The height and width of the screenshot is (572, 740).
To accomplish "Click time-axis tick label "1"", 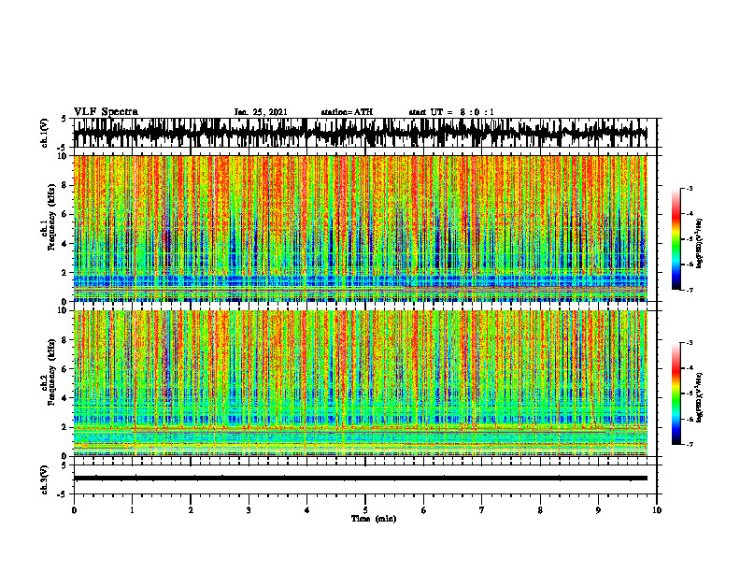I will (x=132, y=510).
